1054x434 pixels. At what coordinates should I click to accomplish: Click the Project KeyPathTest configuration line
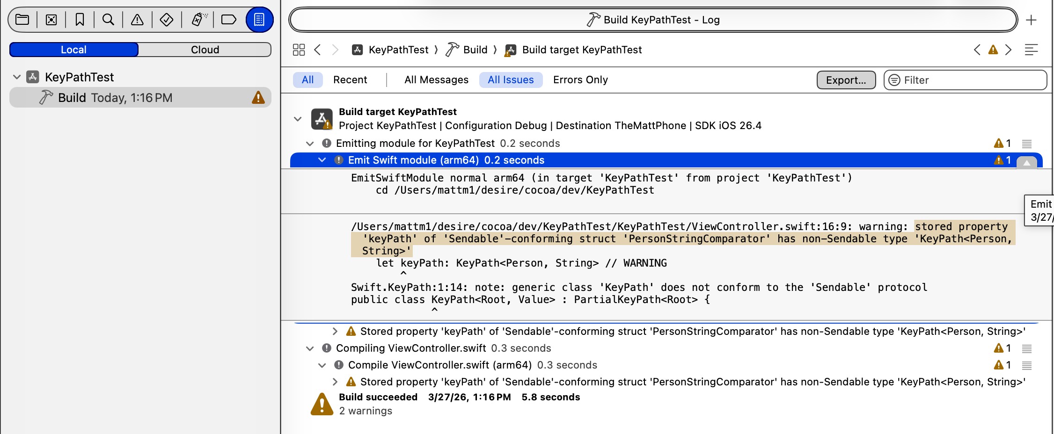[x=550, y=125]
